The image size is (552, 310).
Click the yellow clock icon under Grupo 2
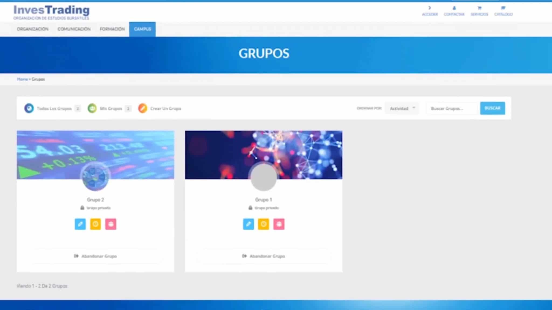click(95, 224)
